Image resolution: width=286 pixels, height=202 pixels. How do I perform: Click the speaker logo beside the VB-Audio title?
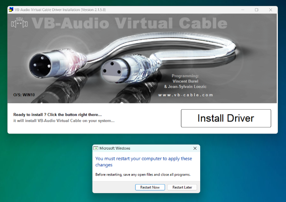19,22
